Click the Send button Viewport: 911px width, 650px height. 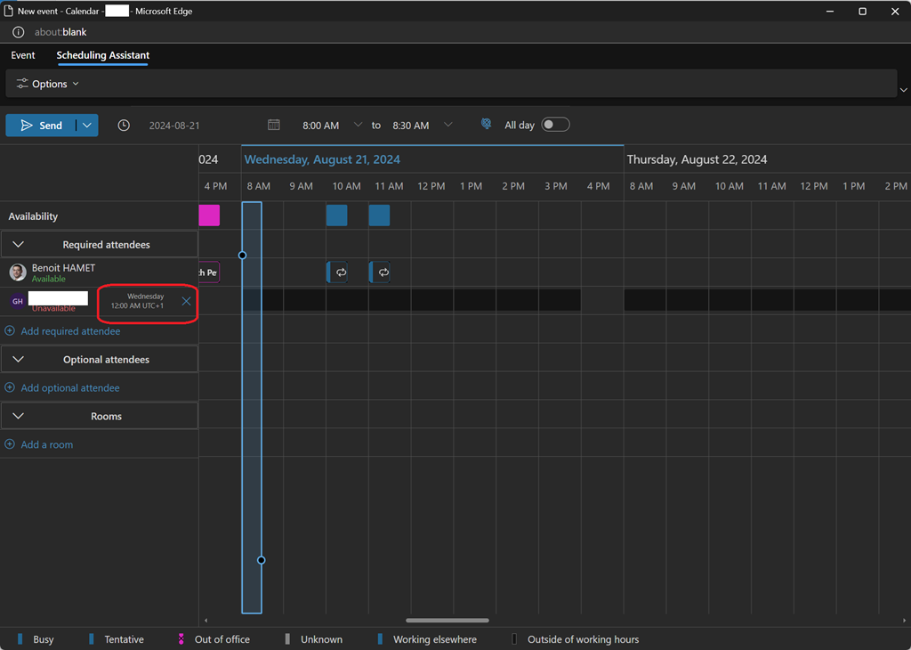pos(41,126)
